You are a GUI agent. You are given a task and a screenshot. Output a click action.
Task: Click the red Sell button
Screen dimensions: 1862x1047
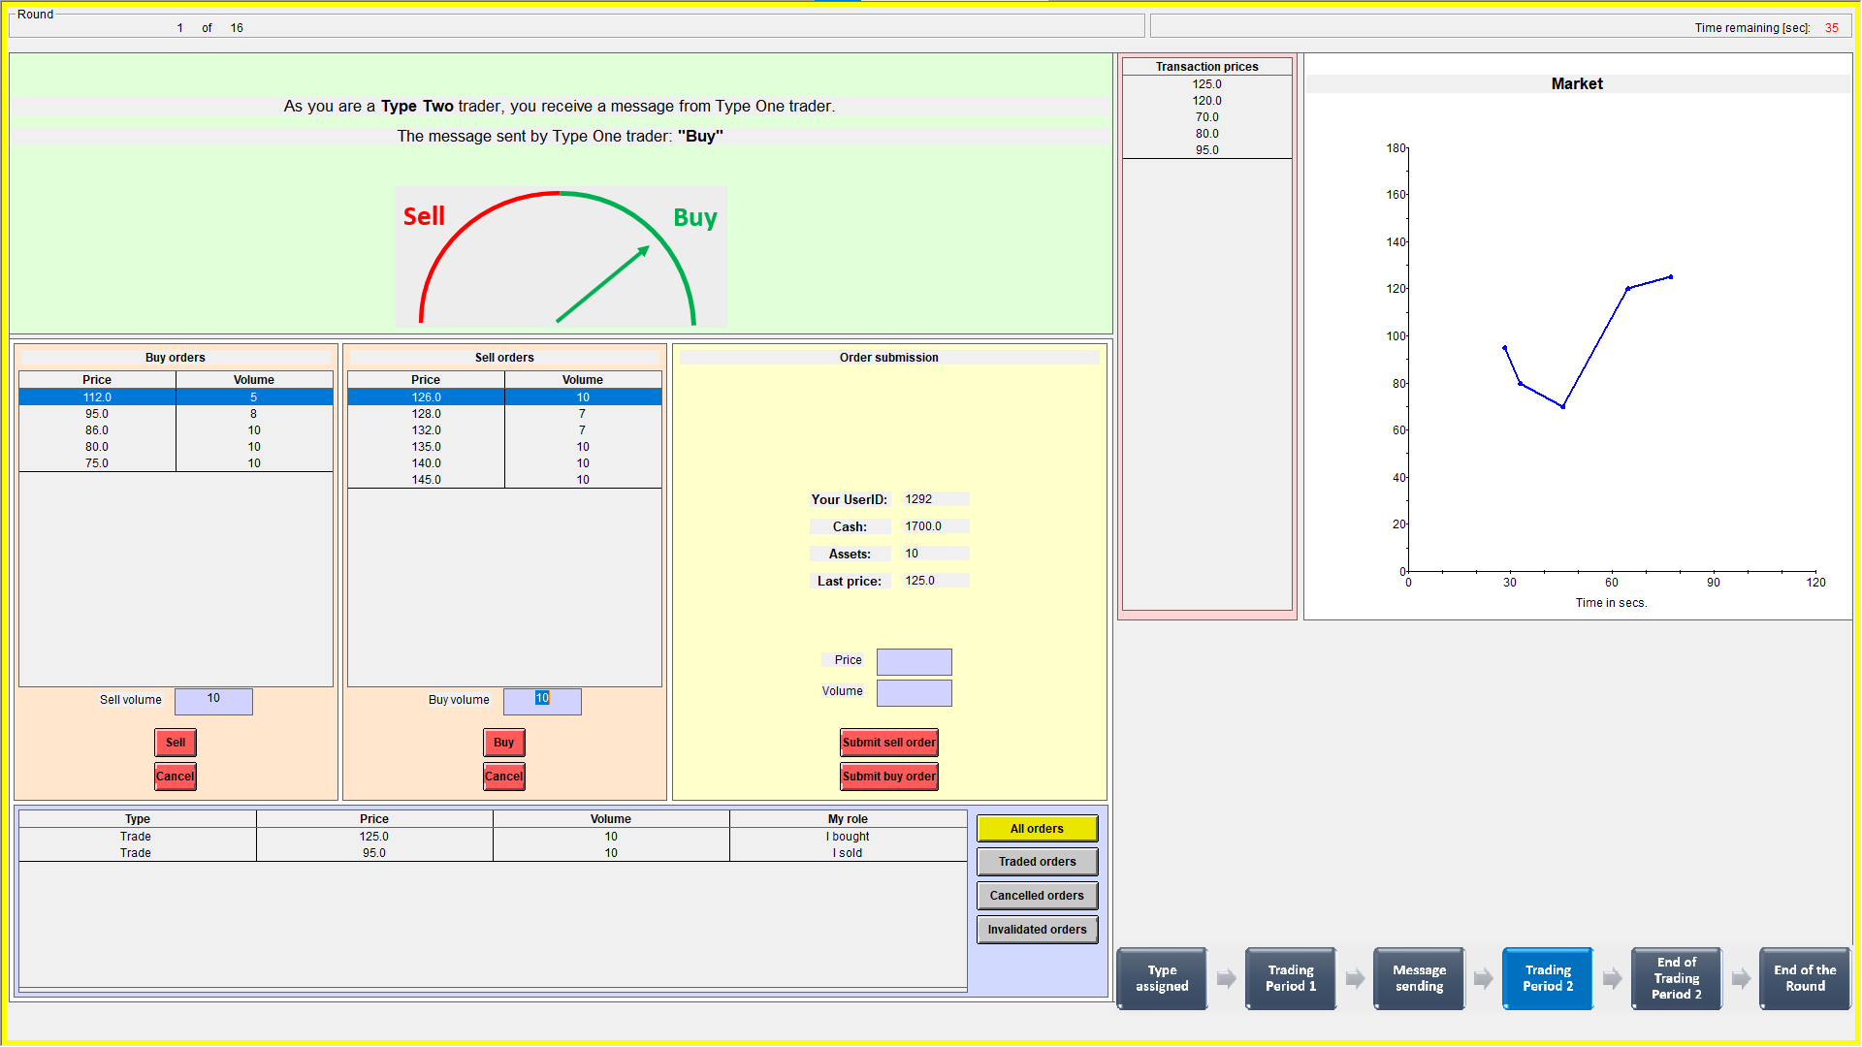coord(176,743)
